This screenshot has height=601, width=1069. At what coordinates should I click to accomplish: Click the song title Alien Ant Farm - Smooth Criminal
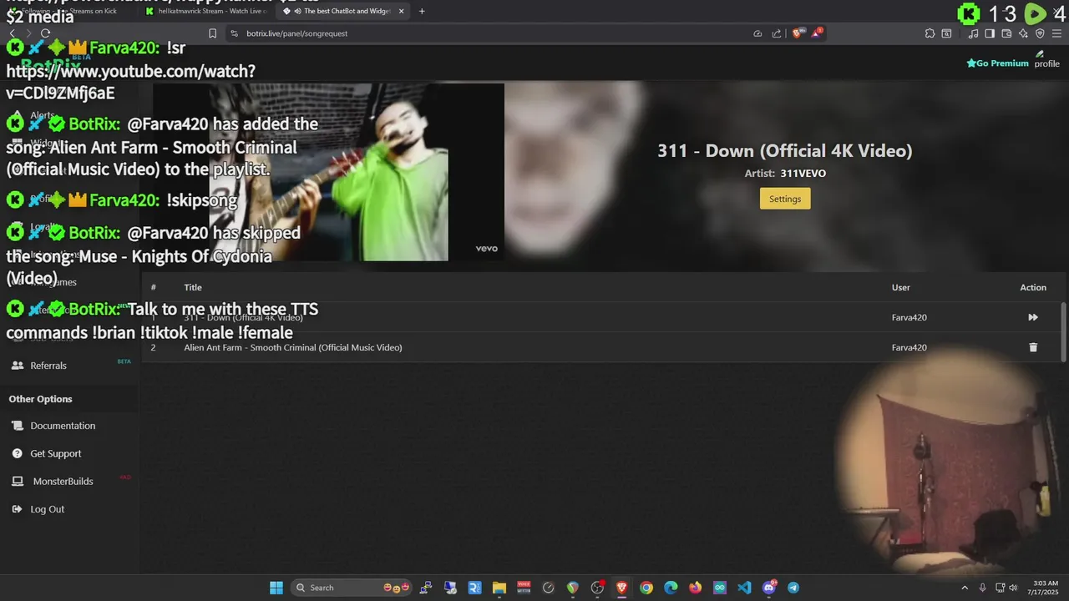293,347
